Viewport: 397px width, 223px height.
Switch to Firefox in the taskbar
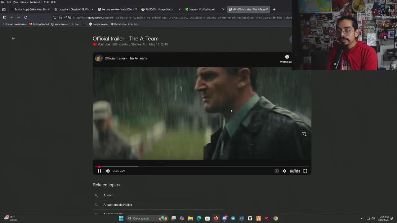click(216, 218)
